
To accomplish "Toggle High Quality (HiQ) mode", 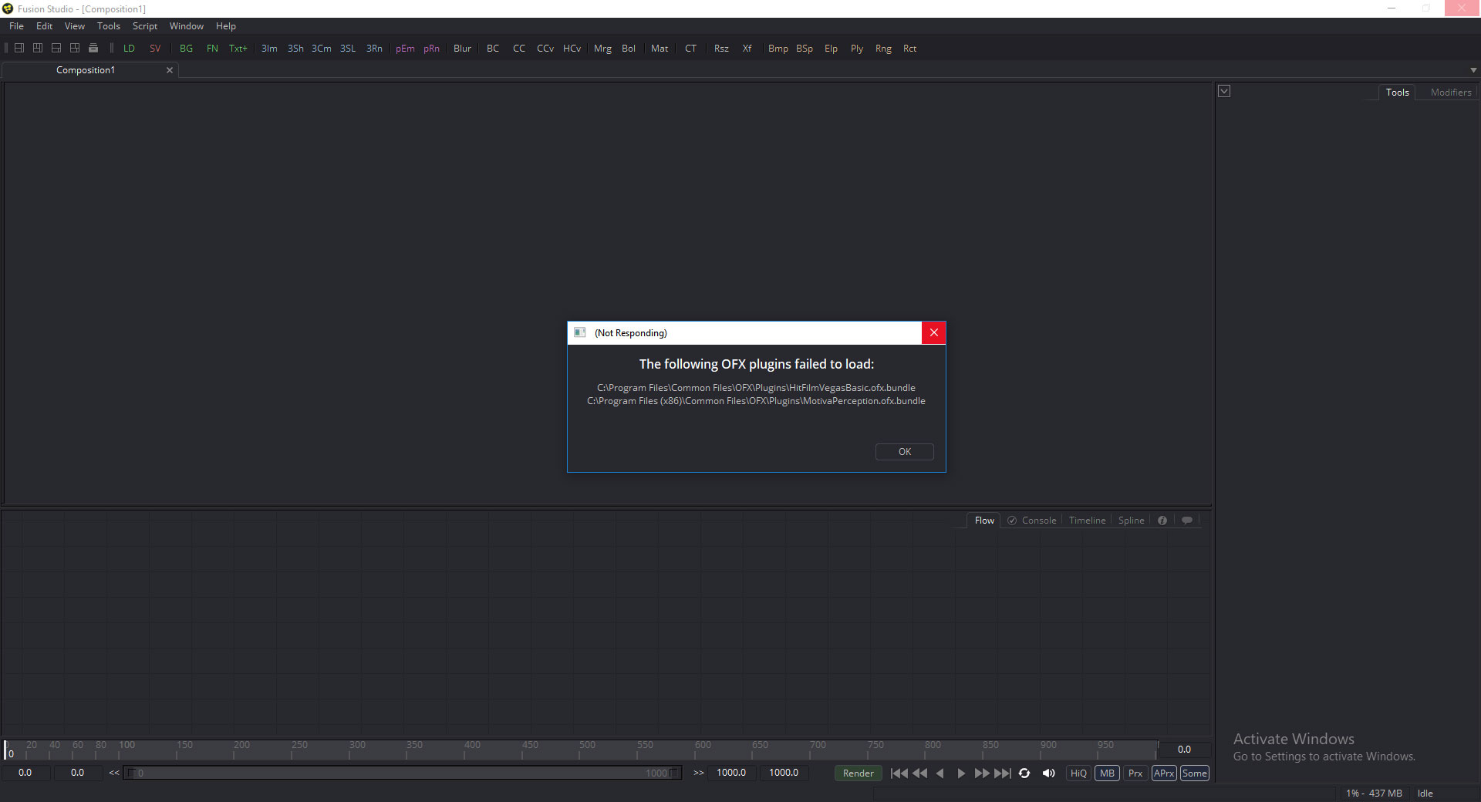I will click(1078, 773).
